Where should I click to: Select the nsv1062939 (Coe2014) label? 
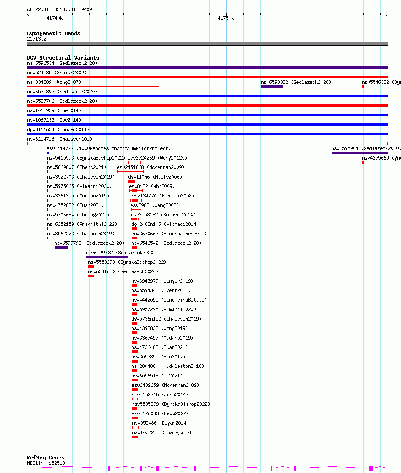(x=54, y=111)
